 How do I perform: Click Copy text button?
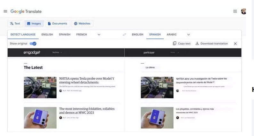[x=182, y=44]
